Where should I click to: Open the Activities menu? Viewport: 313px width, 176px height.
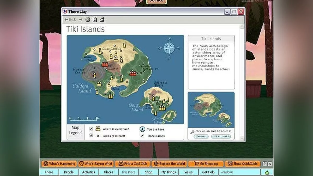[89, 172]
